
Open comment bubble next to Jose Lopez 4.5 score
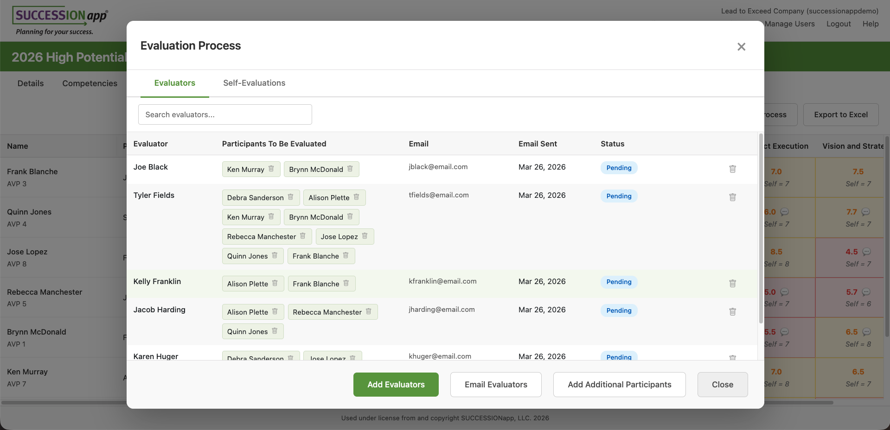click(x=866, y=252)
